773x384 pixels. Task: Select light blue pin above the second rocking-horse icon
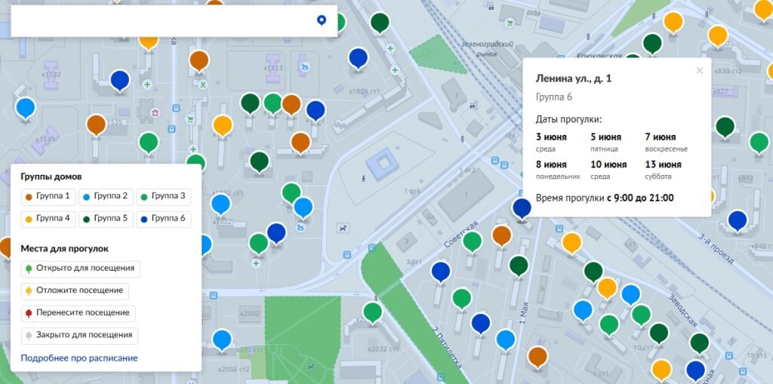coord(303,207)
